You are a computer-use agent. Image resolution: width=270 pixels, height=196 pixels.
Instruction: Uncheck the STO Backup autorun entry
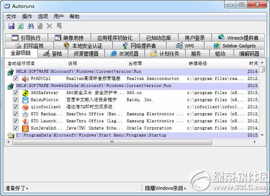click(x=15, y=114)
